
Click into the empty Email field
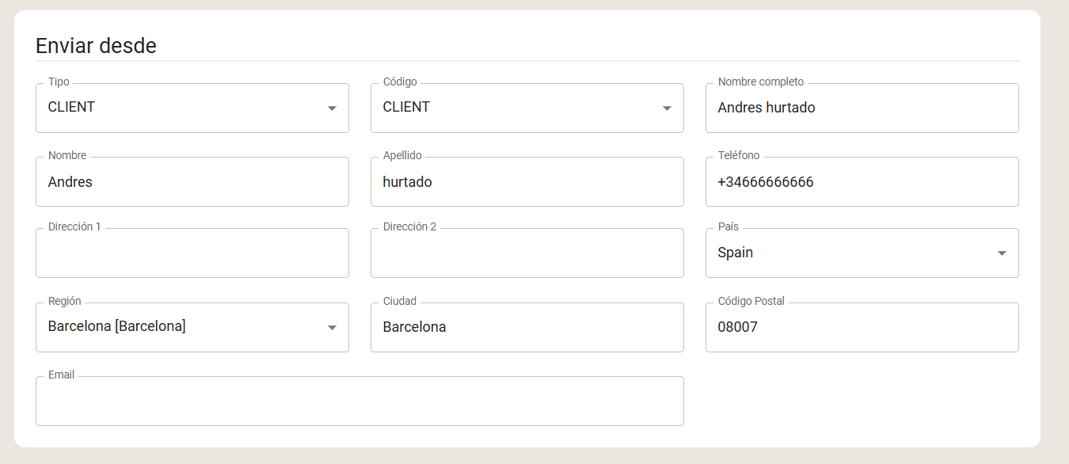point(360,401)
